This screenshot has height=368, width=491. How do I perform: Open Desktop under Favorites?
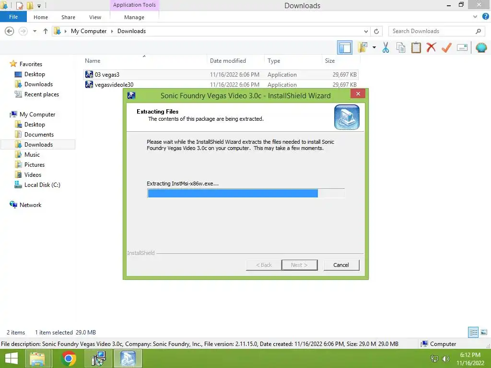click(x=30, y=74)
